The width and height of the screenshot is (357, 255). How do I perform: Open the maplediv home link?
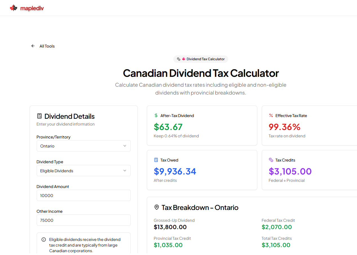[x=27, y=8]
